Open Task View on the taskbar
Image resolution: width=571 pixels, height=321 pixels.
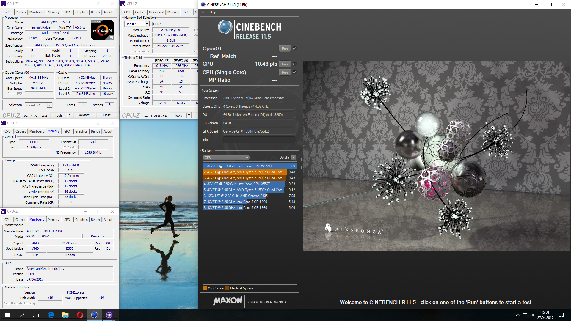pyautogui.click(x=36, y=315)
